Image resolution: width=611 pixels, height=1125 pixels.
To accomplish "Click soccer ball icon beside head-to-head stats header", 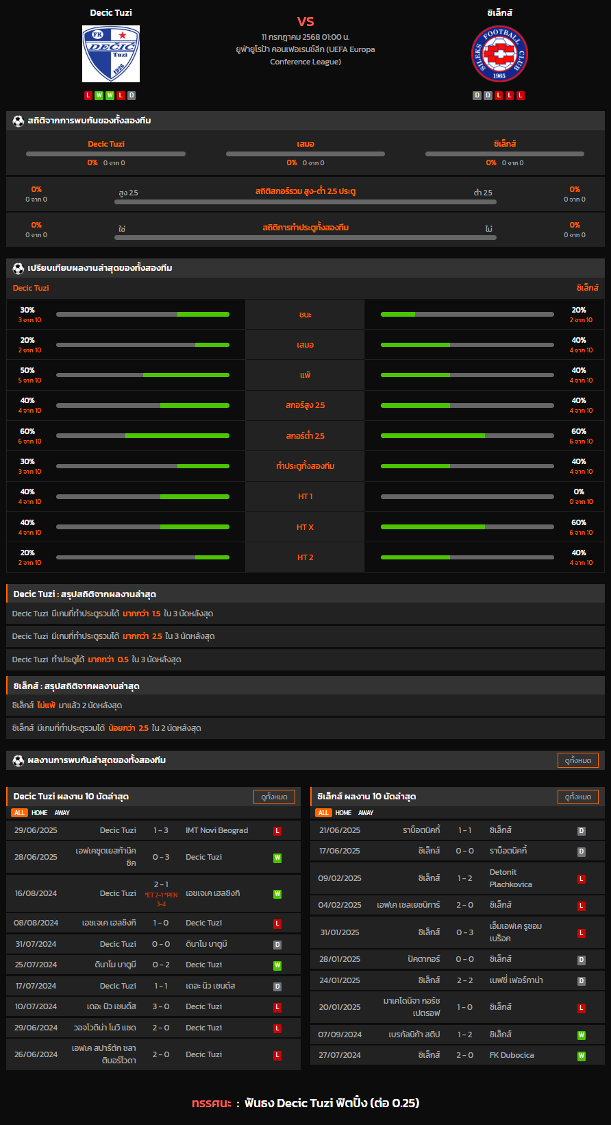I will (18, 121).
